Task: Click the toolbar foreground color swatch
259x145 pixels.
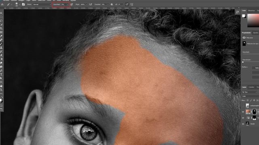Action: [1, 100]
